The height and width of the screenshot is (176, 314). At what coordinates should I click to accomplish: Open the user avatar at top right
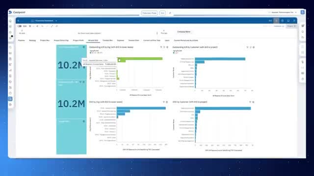(303, 12)
